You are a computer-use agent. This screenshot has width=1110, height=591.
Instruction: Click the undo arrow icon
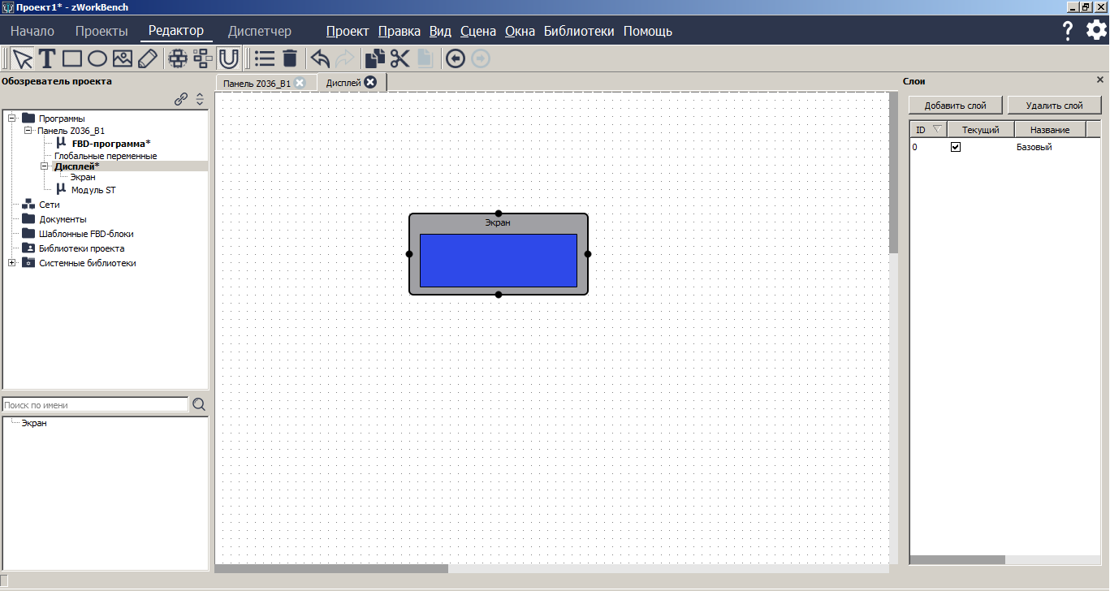[320, 58]
